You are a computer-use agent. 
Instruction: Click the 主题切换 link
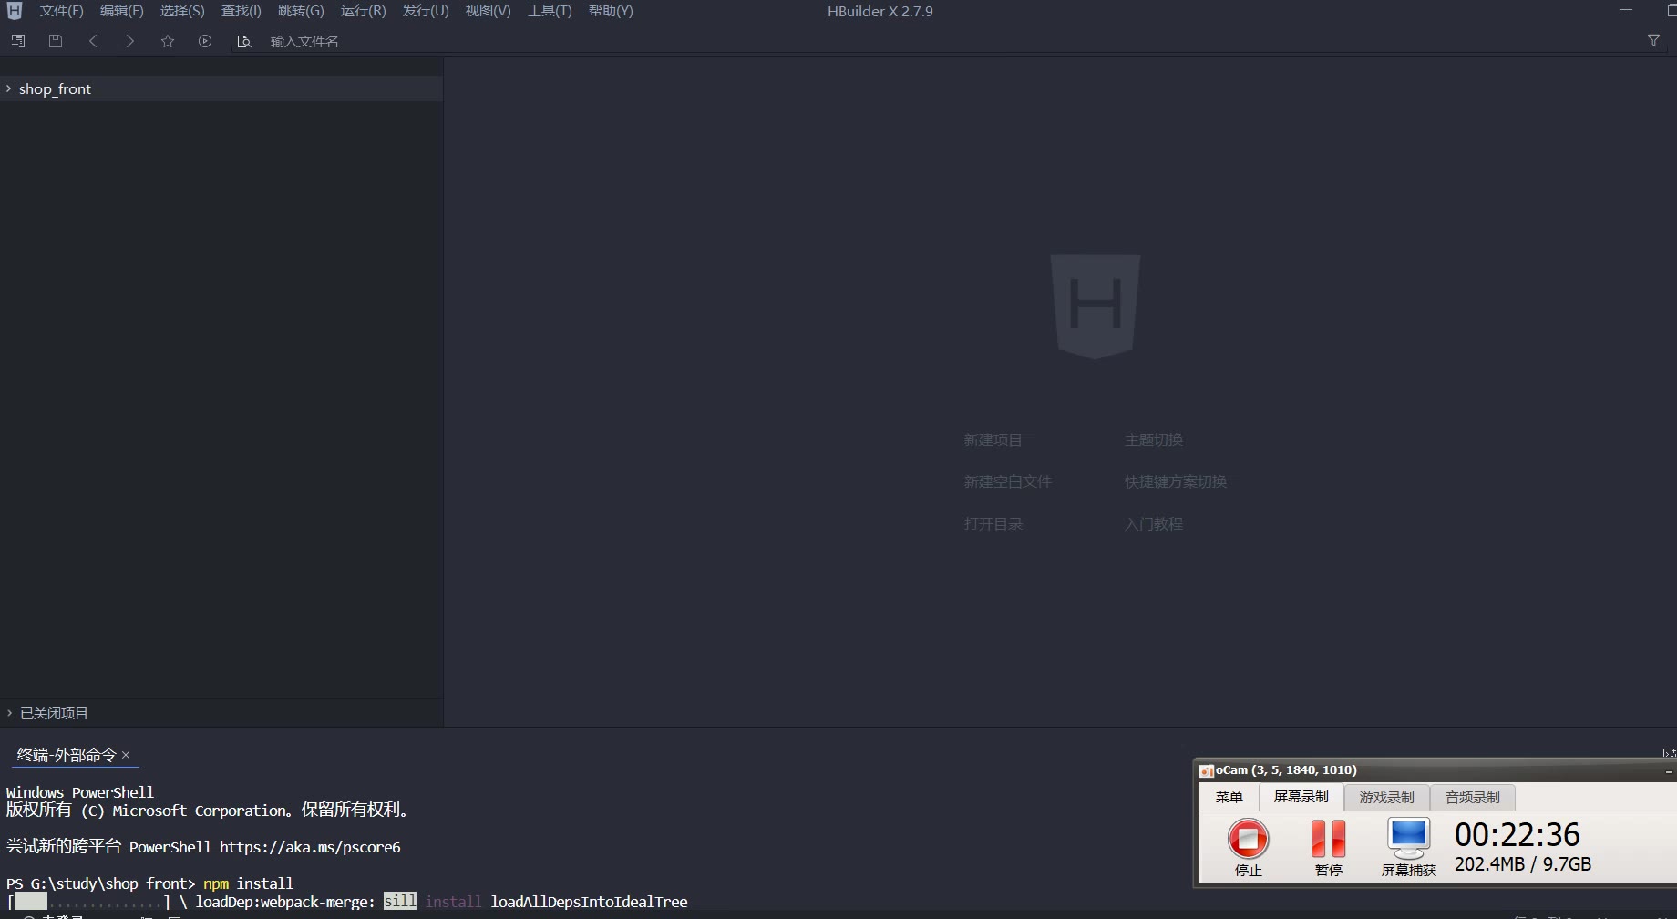(1153, 439)
